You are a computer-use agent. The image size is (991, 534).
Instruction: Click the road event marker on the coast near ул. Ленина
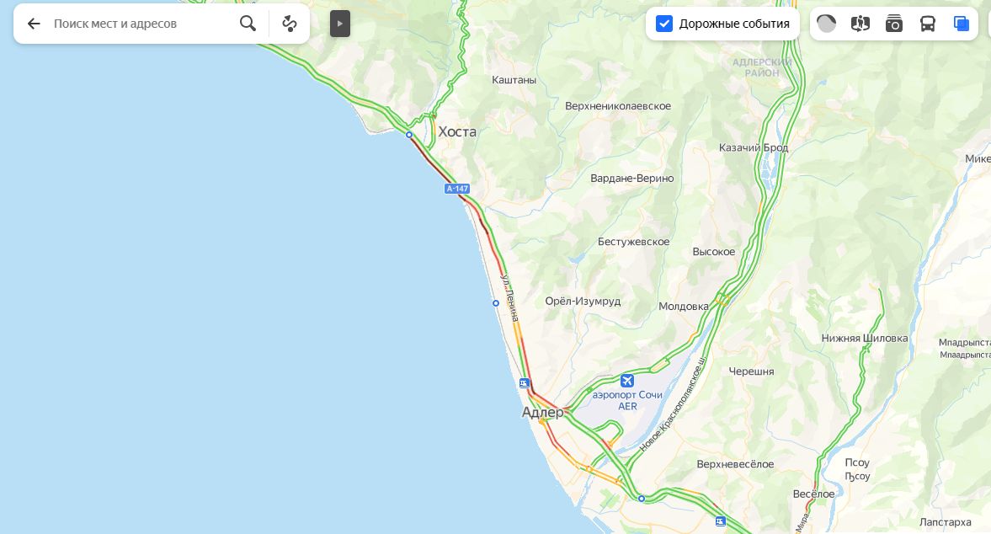(495, 303)
